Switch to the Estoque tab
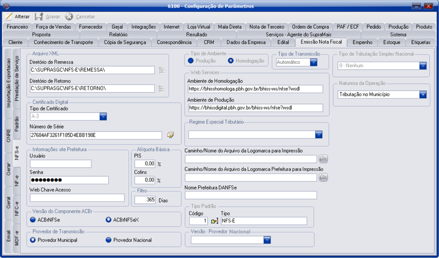This screenshot has width=439, height=258. click(x=392, y=42)
